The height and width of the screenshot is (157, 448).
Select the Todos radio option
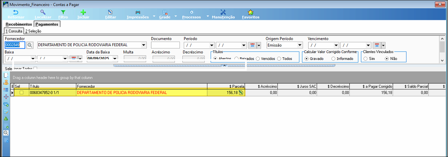tap(279, 58)
